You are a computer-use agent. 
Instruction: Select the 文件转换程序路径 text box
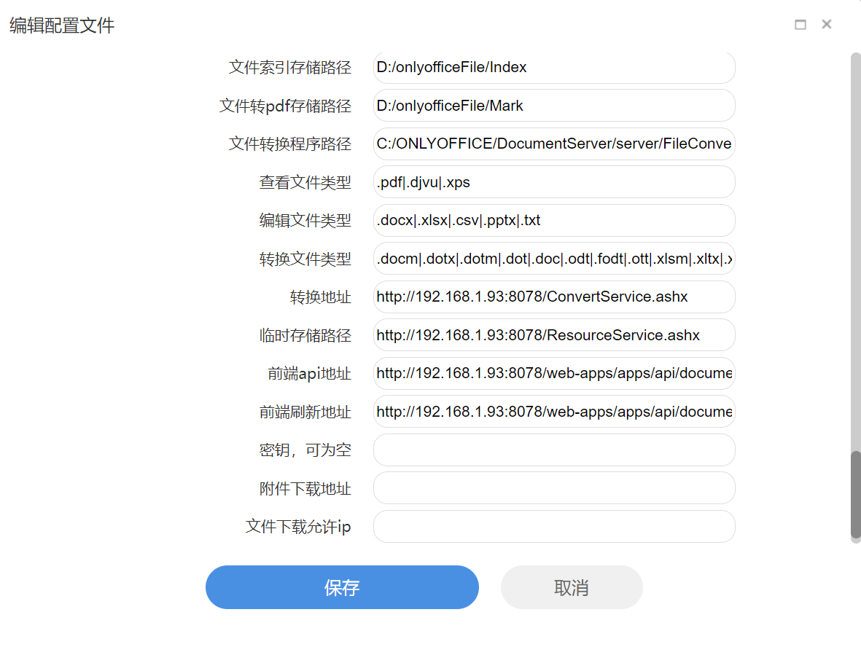pos(554,144)
